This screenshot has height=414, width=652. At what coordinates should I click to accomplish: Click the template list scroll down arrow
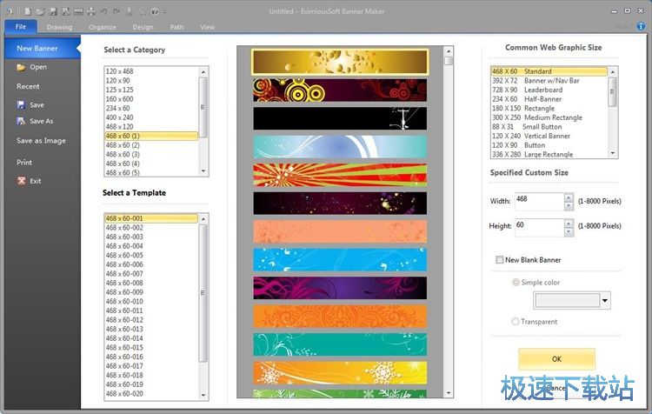click(203, 395)
